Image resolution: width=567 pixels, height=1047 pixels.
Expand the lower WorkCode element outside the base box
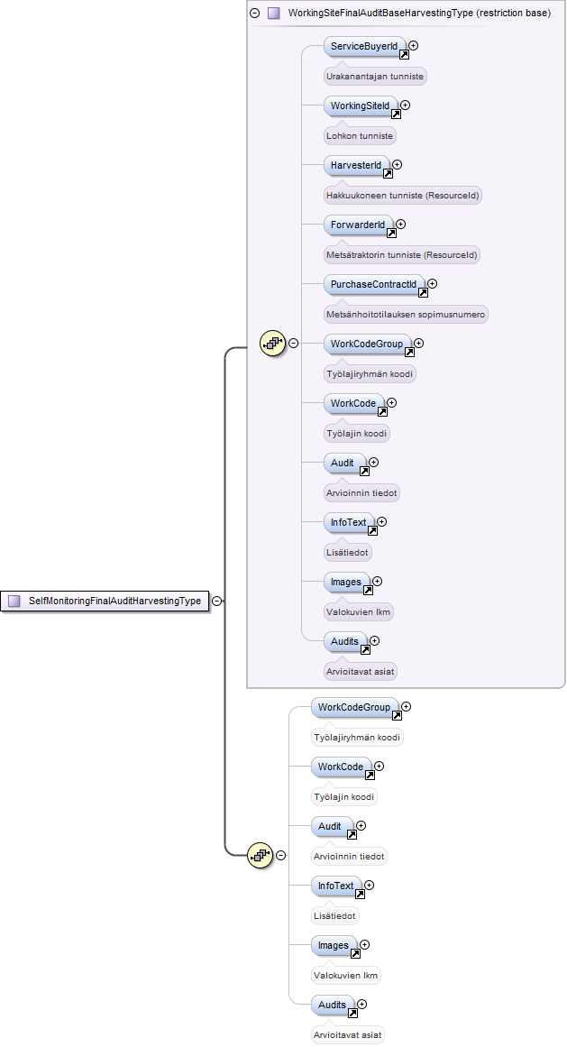(379, 766)
